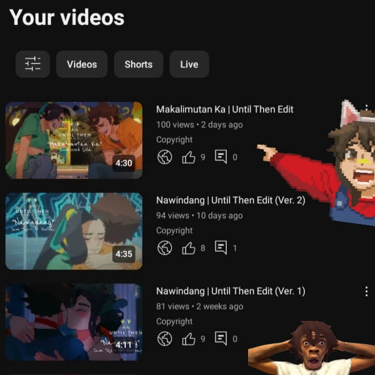Screen dimensions: 375x375
Task: Click the likes thumbs-up icon on Nawindang Ver. 2
Action: point(188,248)
